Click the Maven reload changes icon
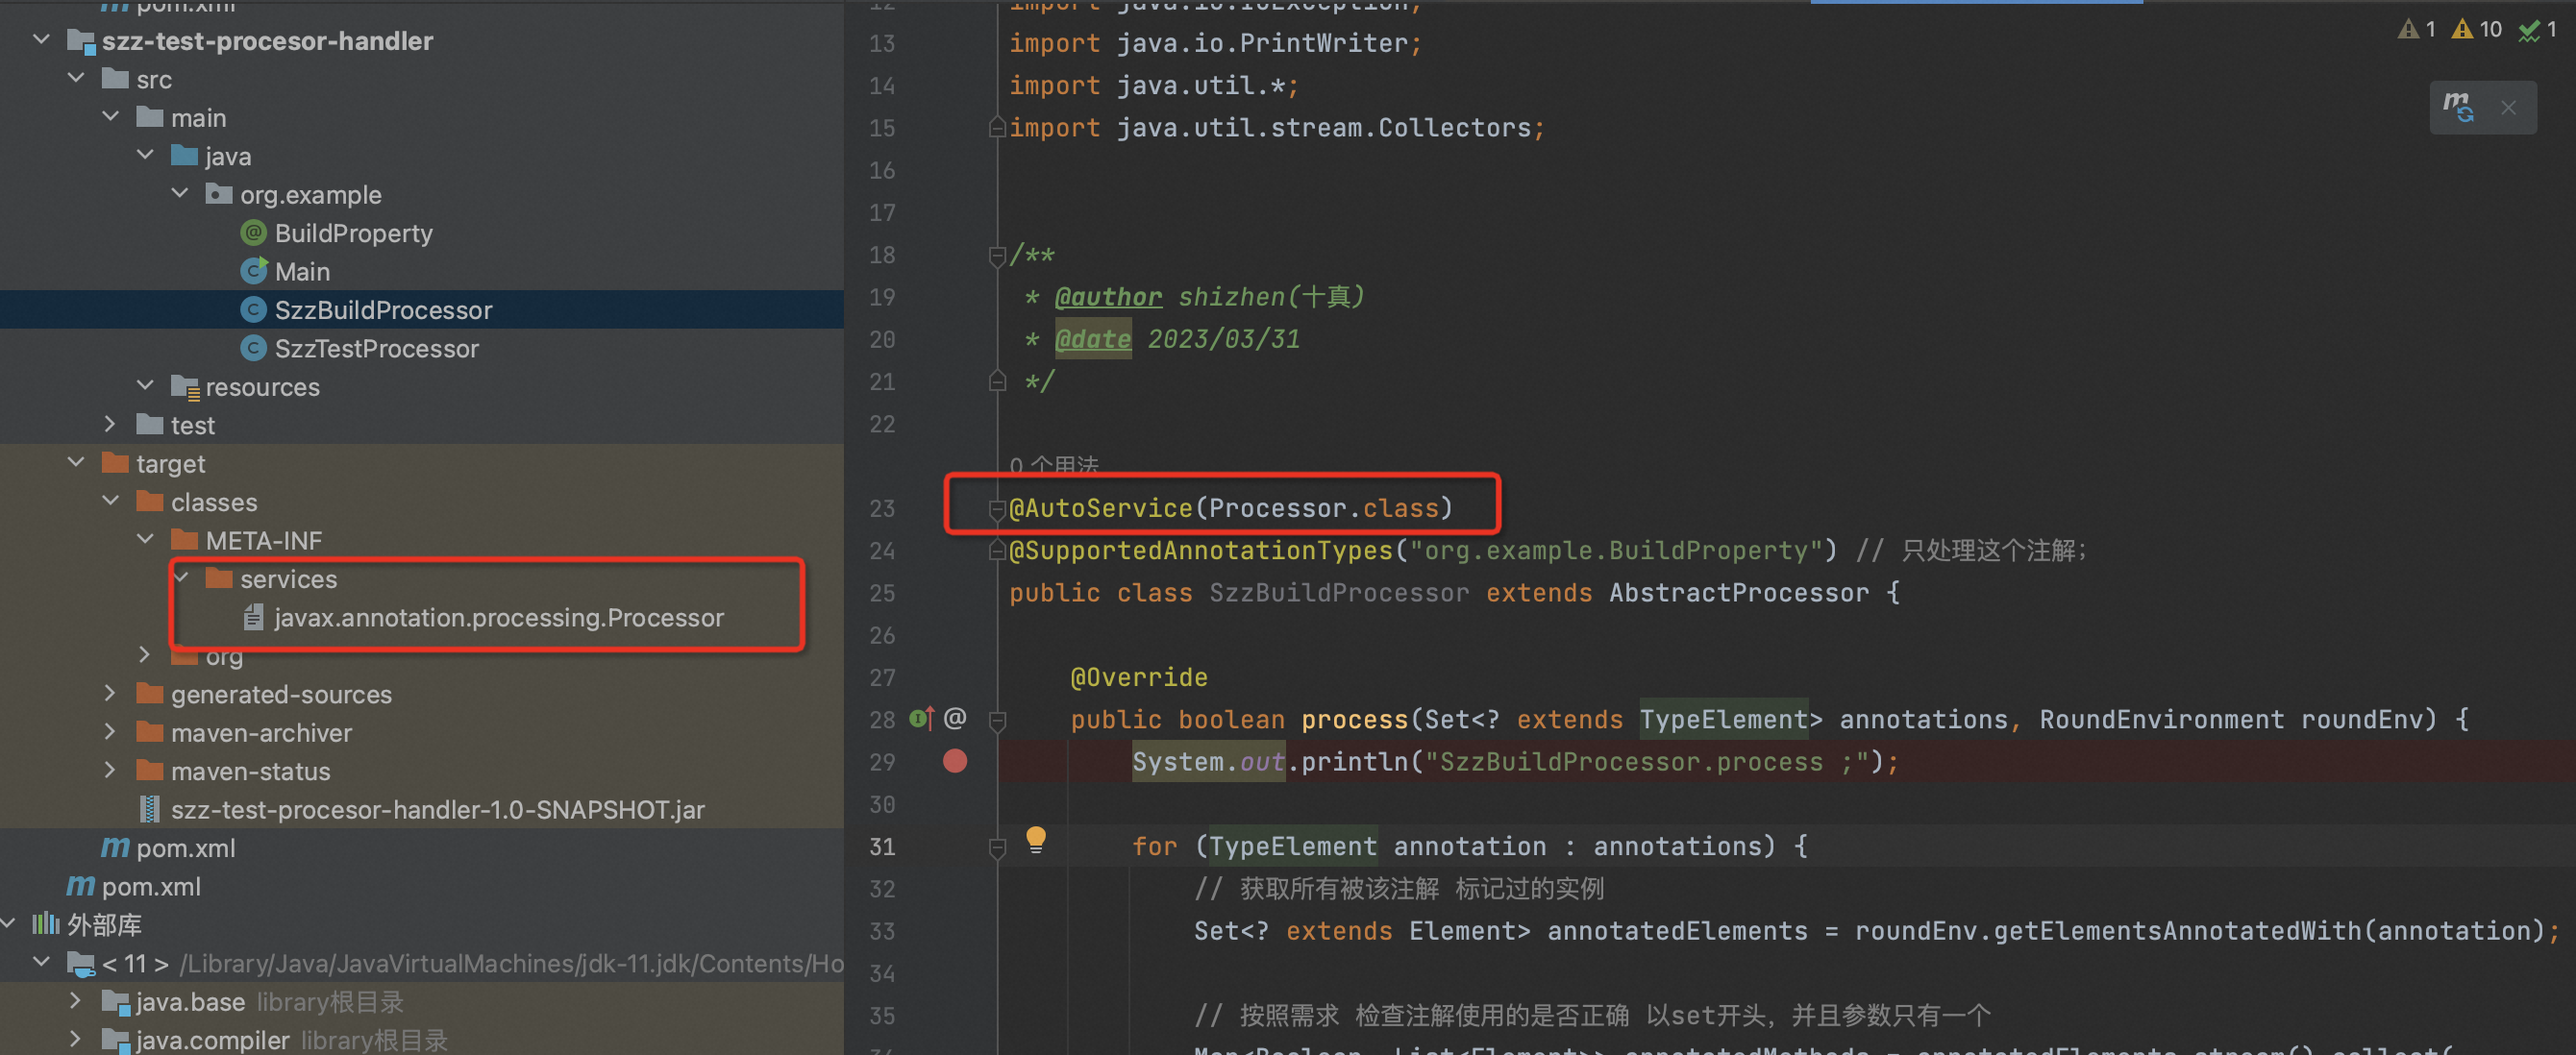The width and height of the screenshot is (2576, 1055). pos(2458,107)
